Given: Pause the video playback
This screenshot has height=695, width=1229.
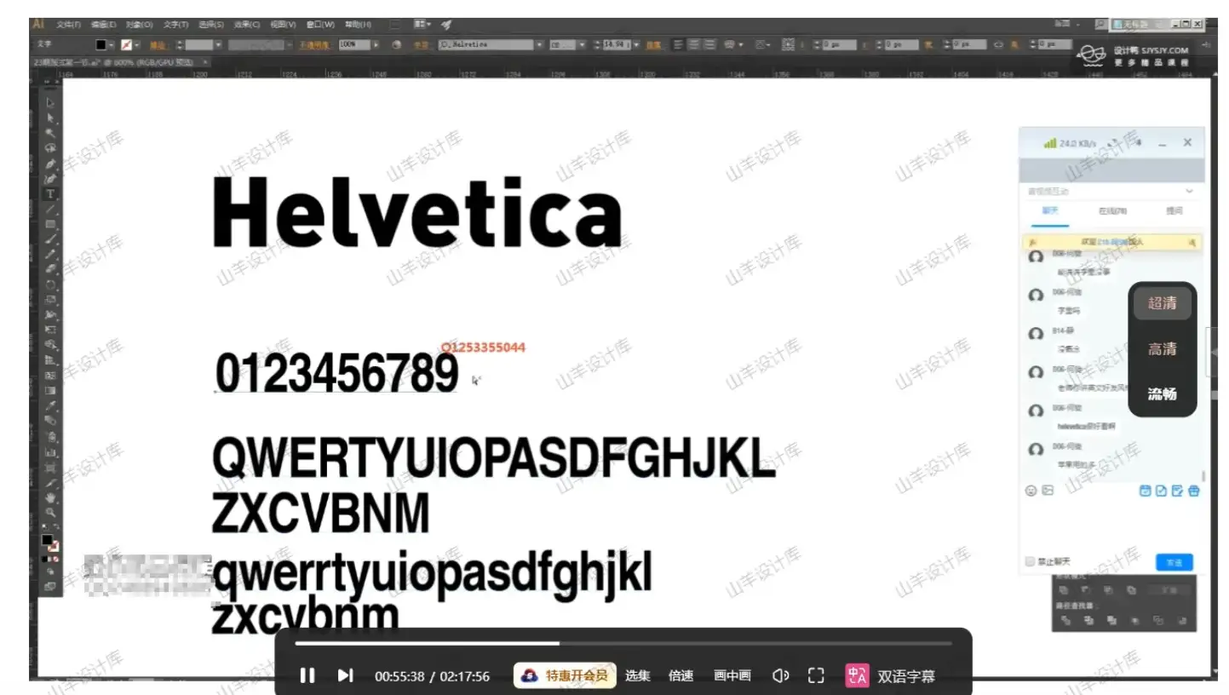Looking at the screenshot, I should coord(307,675).
